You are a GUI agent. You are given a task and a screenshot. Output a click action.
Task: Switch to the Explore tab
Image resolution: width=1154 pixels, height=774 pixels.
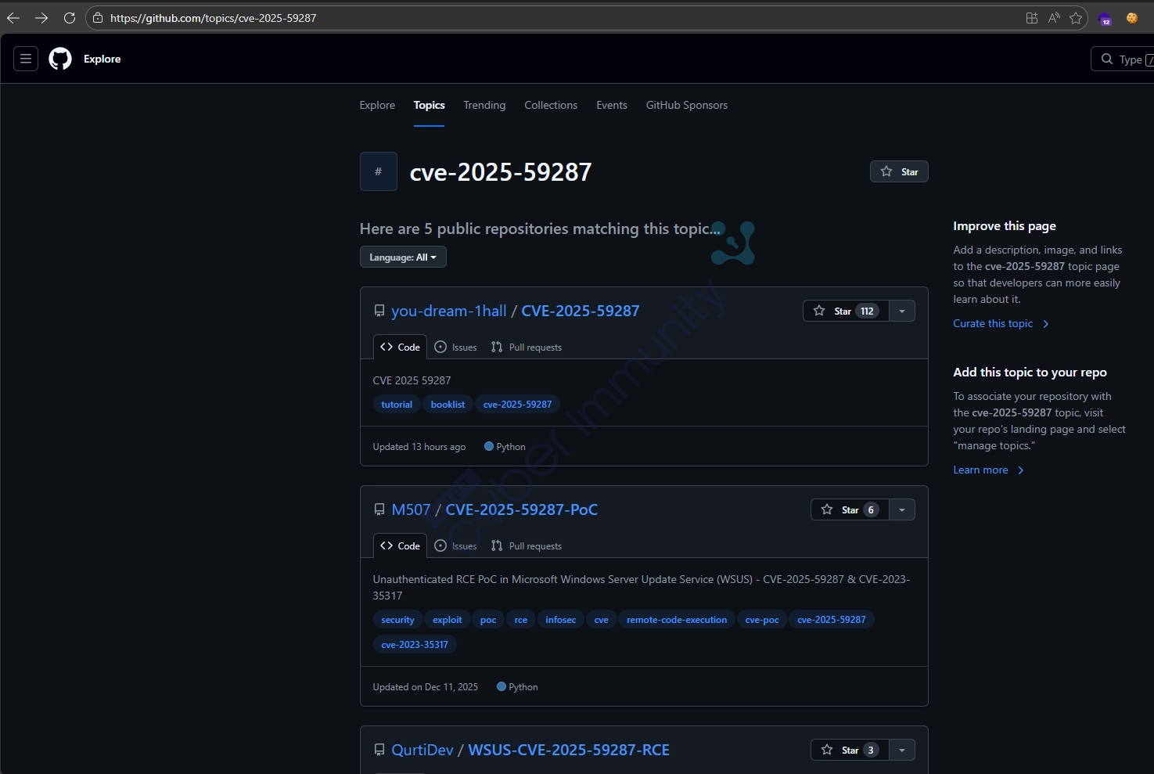(x=377, y=105)
